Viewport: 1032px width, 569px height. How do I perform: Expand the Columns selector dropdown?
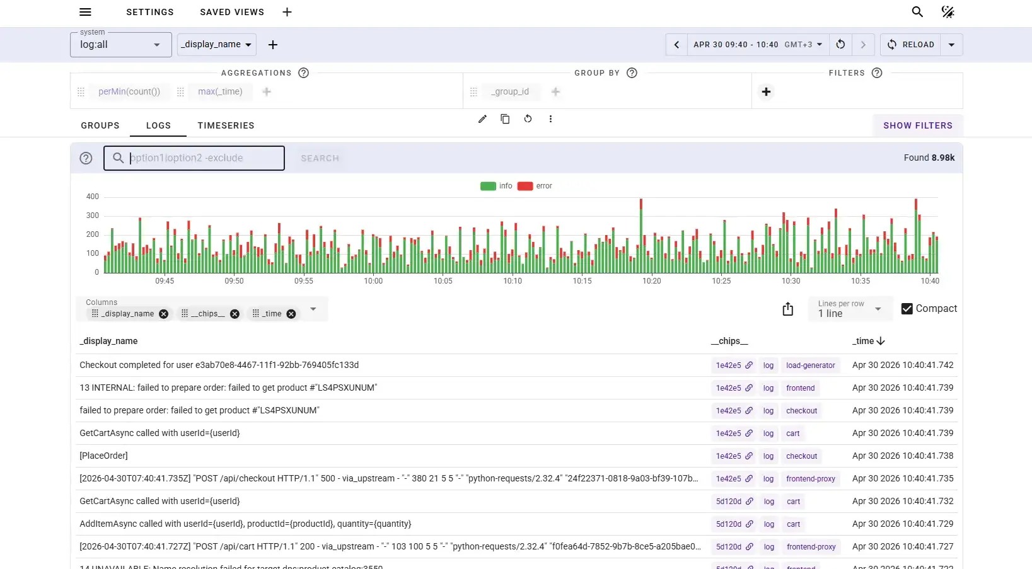[313, 309]
